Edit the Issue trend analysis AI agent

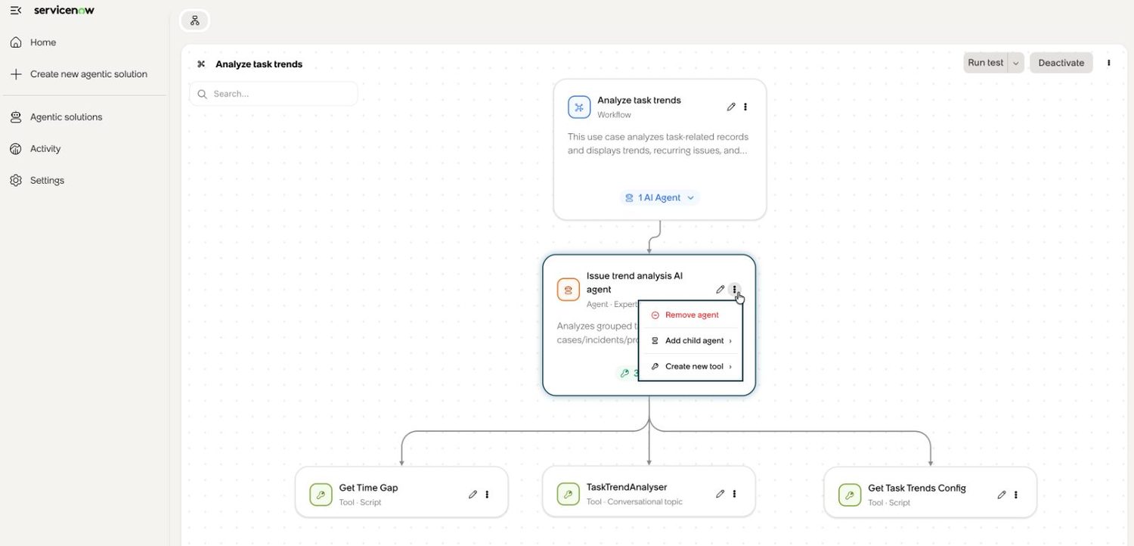(x=720, y=290)
